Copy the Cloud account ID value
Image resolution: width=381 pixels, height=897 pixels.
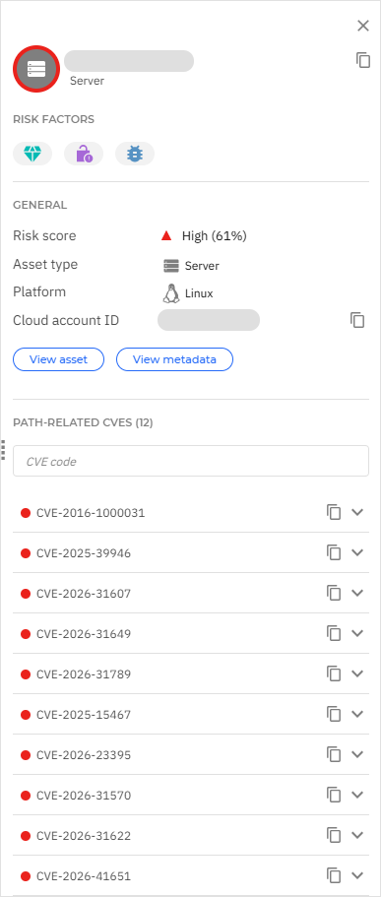pos(357,320)
